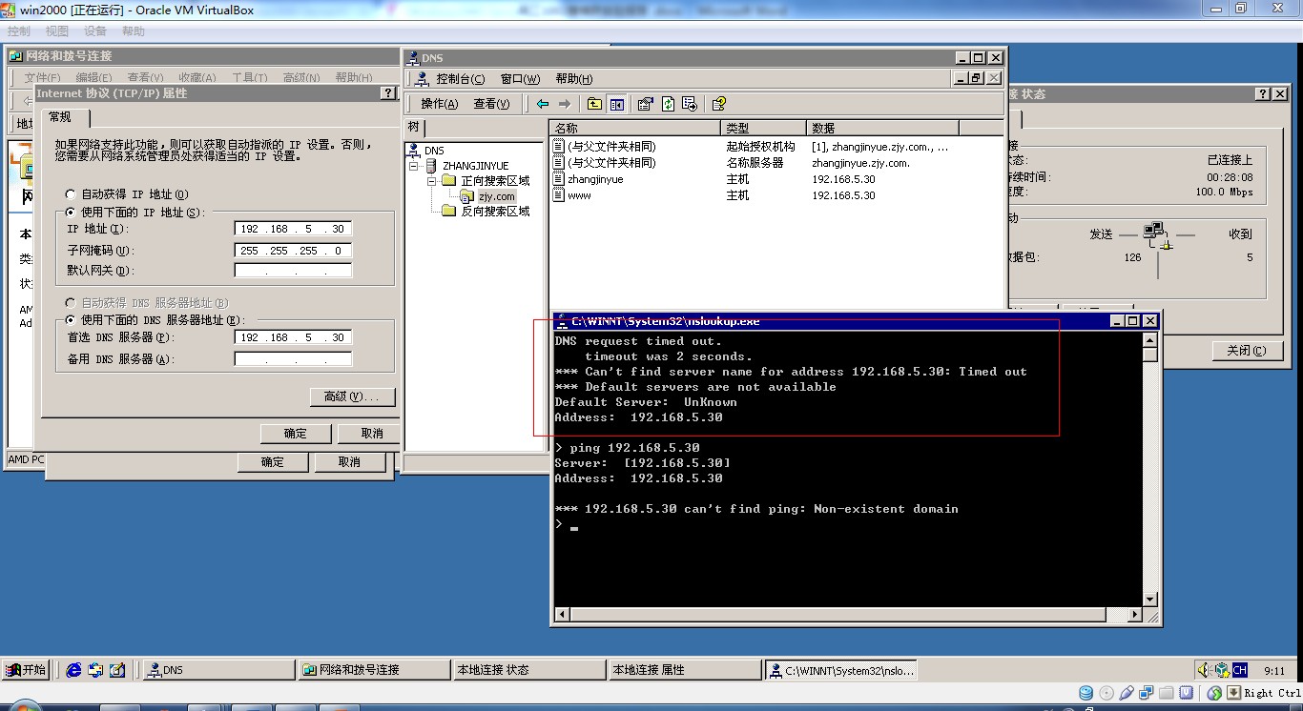This screenshot has width=1303, height=711.
Task: Click the Forward arrow in DNS toolbar
Action: click(565, 104)
